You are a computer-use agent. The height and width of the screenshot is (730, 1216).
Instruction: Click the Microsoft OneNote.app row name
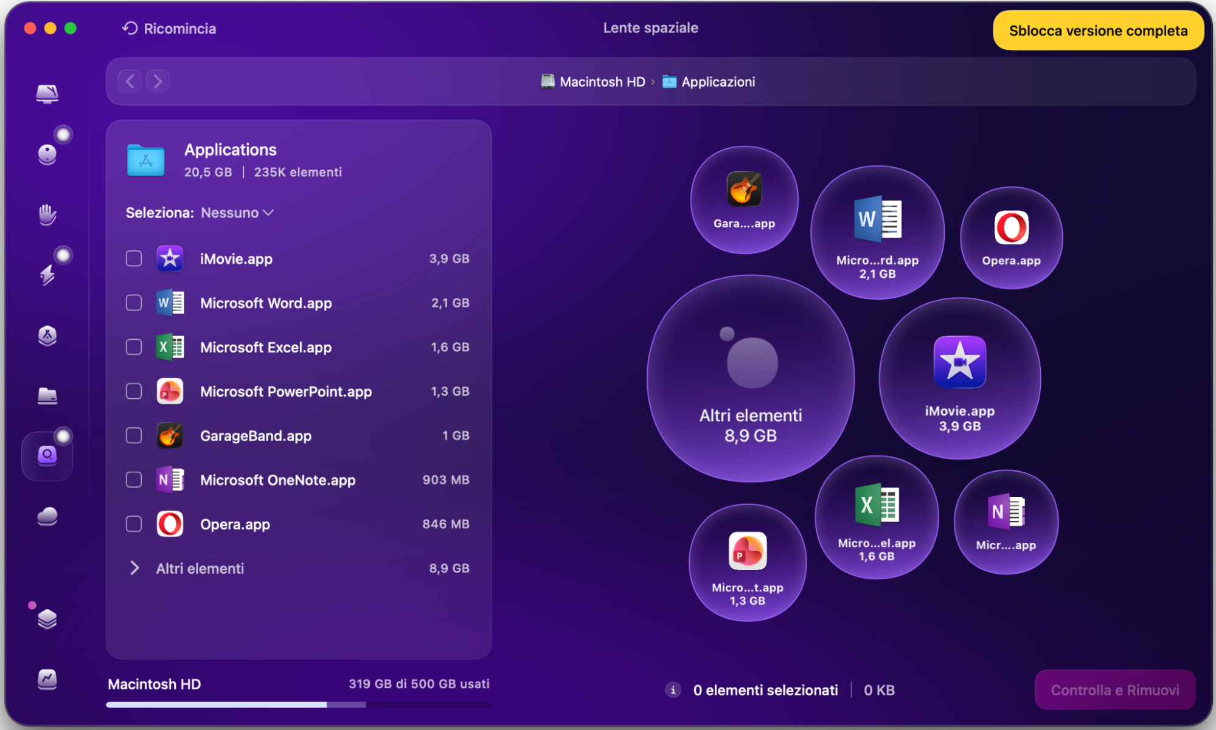tap(278, 480)
